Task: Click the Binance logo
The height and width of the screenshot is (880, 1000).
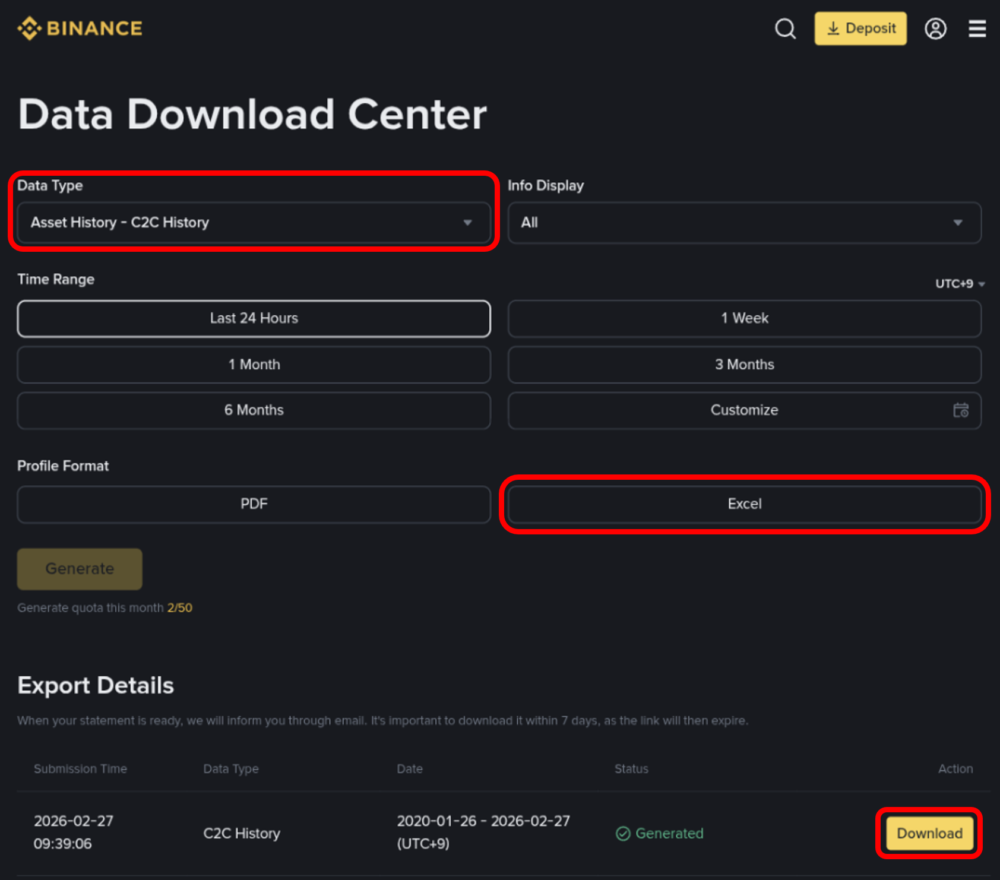Action: point(80,29)
